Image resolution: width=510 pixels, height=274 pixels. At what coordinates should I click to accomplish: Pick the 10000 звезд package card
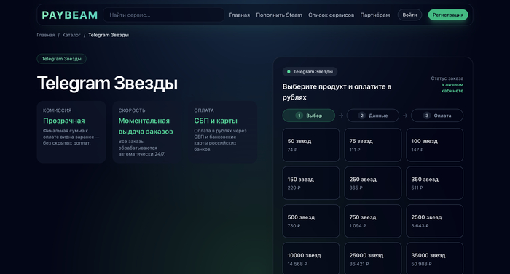pyautogui.click(x=311, y=259)
